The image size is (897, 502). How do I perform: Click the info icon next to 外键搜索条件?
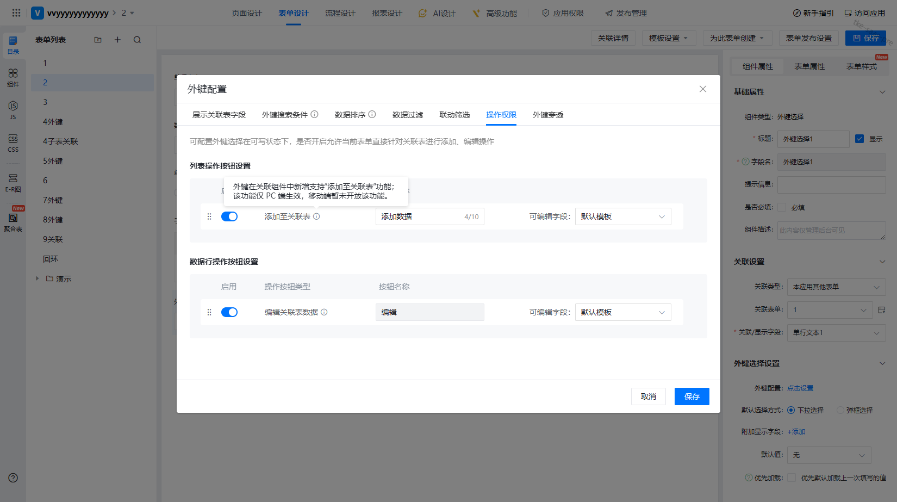pyautogui.click(x=314, y=115)
